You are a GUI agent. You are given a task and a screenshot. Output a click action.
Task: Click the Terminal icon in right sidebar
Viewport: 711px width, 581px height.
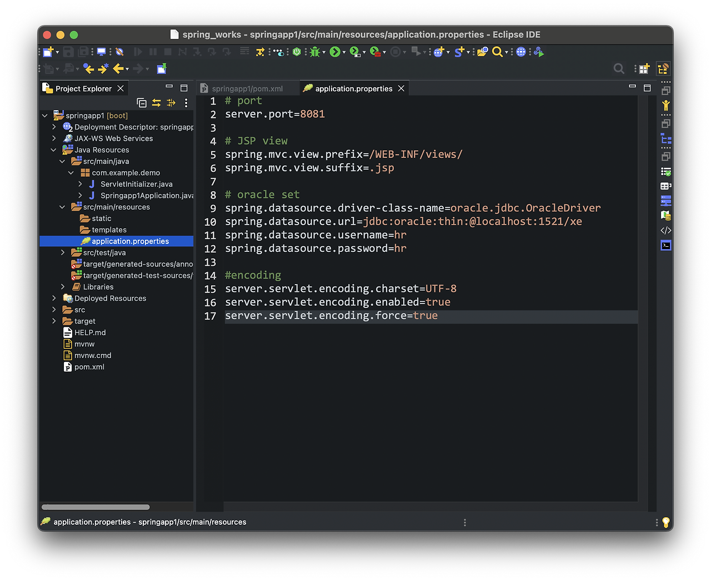pyautogui.click(x=665, y=245)
